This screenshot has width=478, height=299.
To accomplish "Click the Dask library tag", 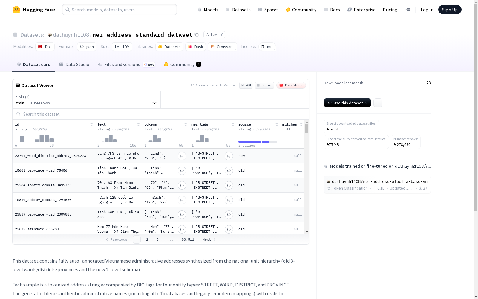I will tap(196, 47).
